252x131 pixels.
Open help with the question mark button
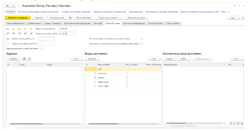243,18
